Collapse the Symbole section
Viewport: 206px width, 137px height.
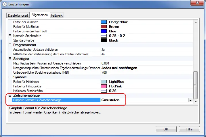10,77
